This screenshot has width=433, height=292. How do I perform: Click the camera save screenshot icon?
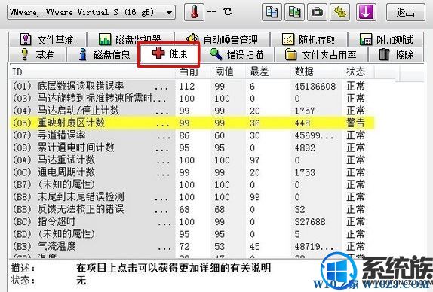317,12
